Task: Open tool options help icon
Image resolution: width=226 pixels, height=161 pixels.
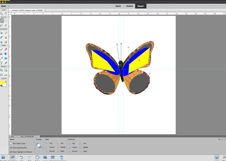Action: click(219, 139)
